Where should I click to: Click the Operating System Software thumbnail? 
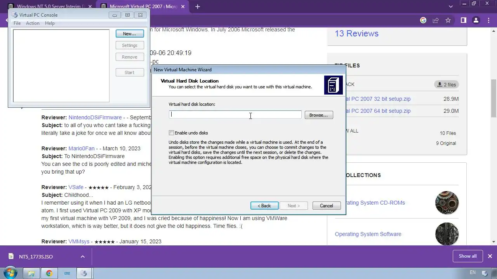pyautogui.click(x=447, y=234)
